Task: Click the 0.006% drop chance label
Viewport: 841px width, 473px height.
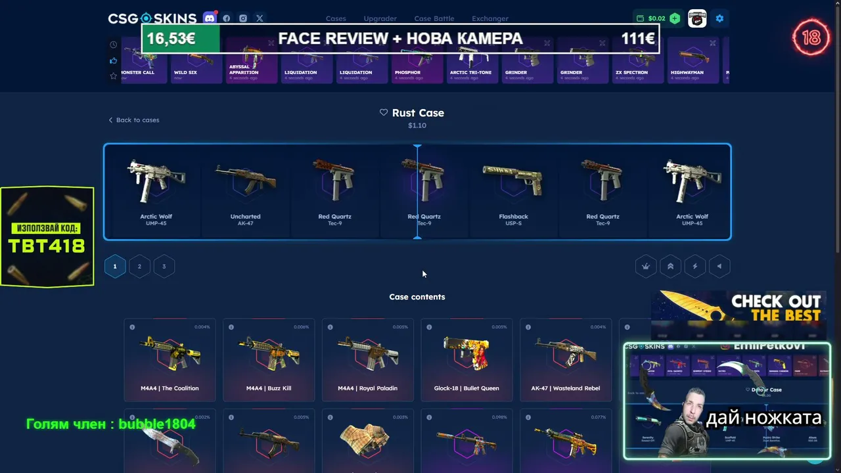Action: 301,327
